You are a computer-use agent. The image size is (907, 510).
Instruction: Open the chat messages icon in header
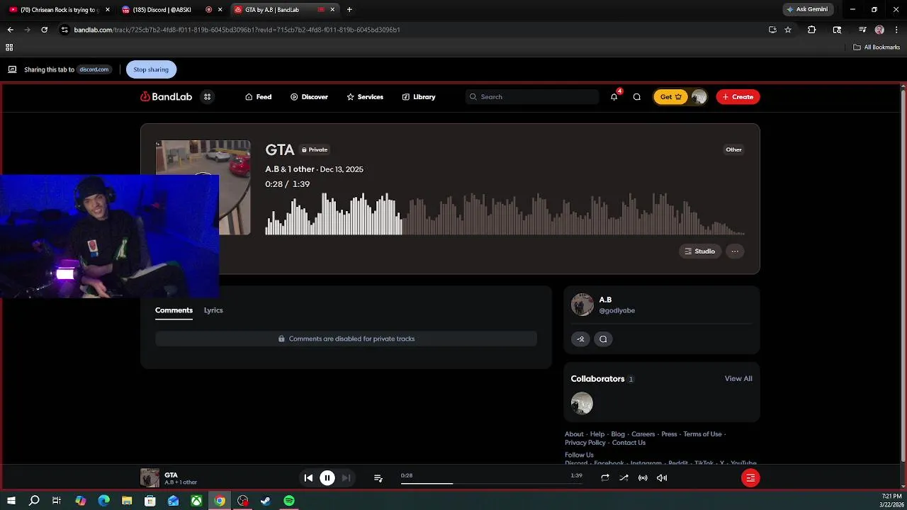636,97
